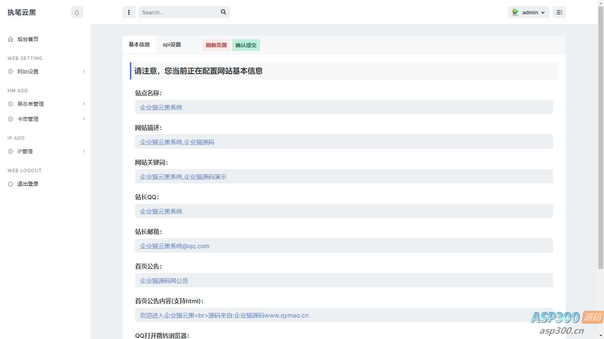Click the 首页公告内容(支持html) label
604x339 pixels.
click(x=169, y=301)
